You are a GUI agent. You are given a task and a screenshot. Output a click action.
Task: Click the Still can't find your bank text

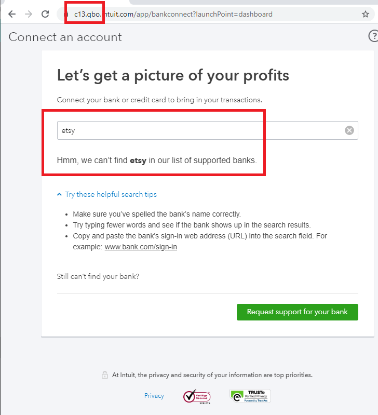coord(98,276)
